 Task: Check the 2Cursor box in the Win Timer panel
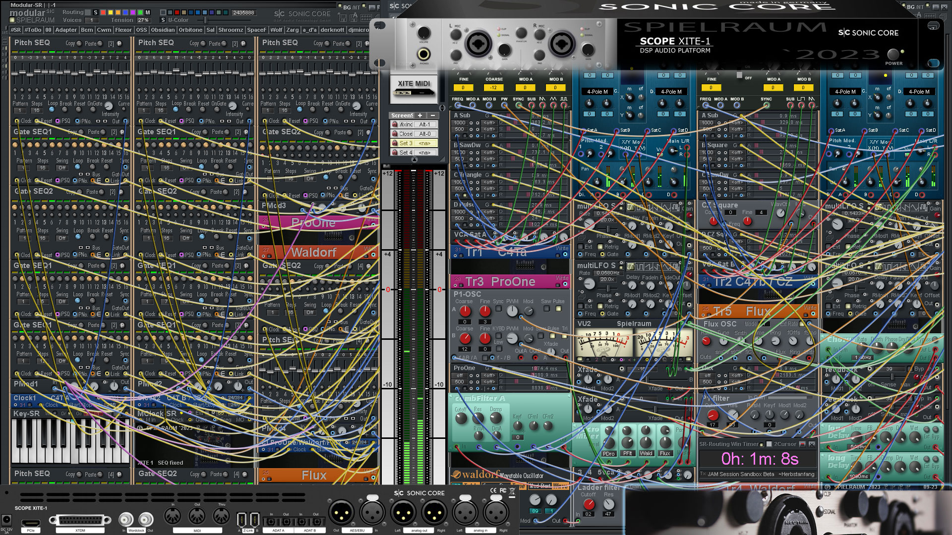769,444
